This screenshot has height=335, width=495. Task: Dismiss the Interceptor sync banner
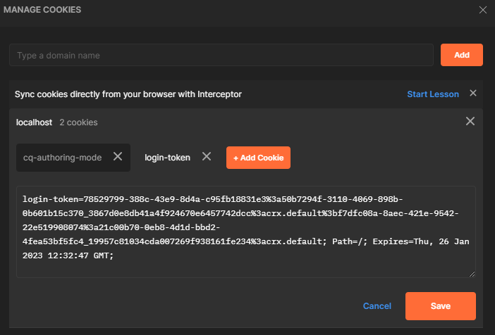click(473, 94)
